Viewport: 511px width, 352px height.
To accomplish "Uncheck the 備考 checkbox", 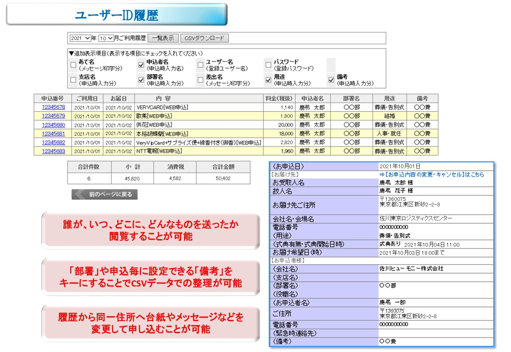I will click(331, 80).
